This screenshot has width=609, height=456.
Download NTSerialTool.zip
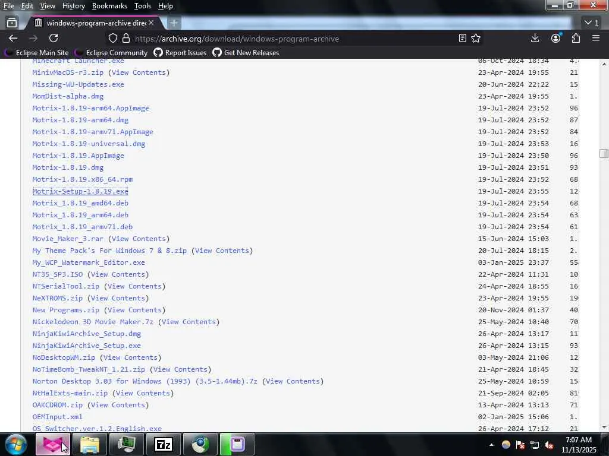[65, 286]
